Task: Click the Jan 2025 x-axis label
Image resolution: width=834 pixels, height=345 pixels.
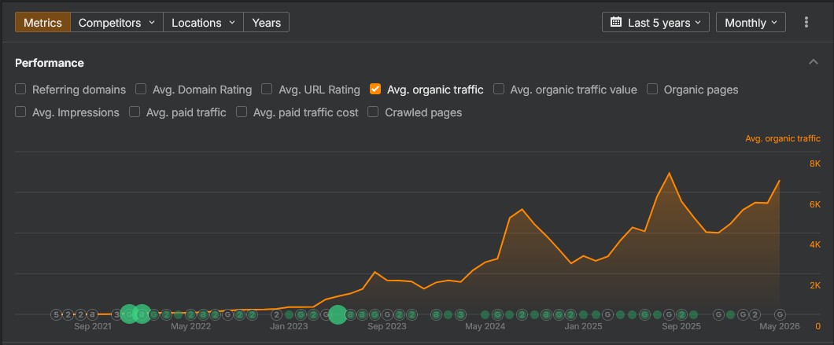Action: click(584, 326)
